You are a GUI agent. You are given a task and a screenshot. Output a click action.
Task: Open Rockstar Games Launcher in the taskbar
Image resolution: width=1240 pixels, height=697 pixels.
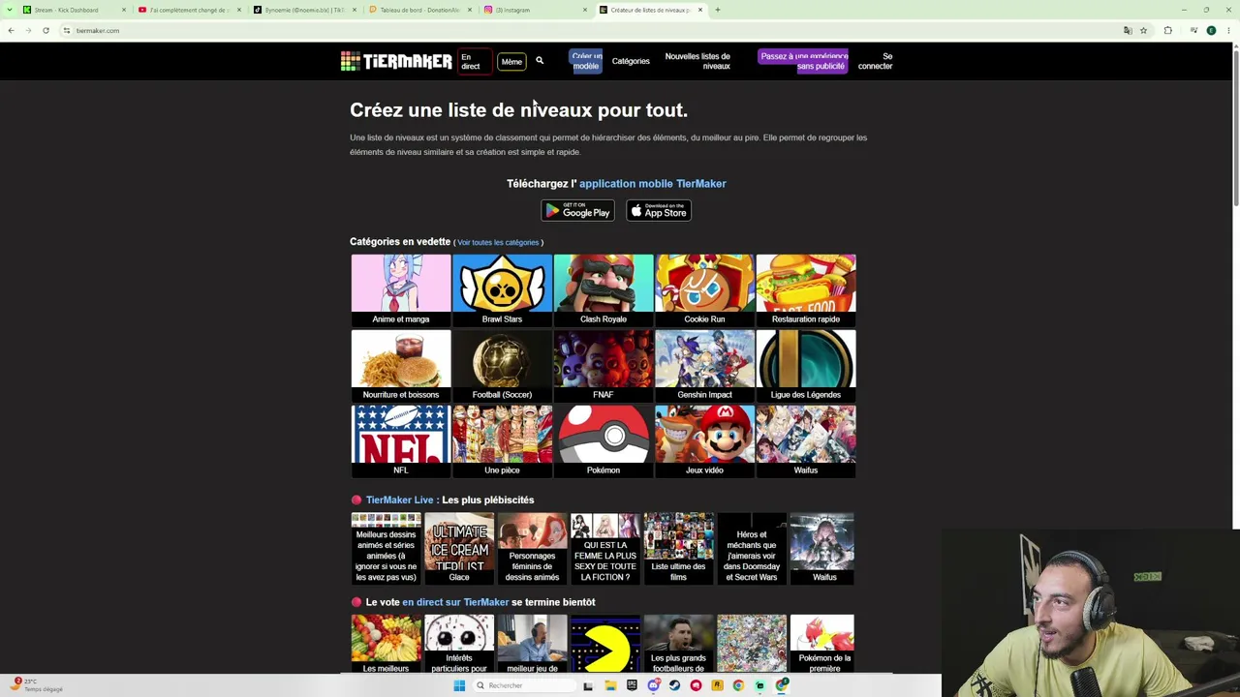pos(717,685)
